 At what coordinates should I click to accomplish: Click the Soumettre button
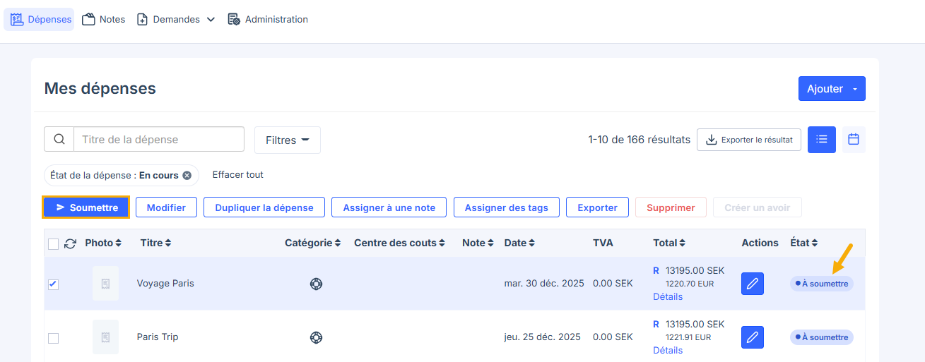(x=86, y=207)
